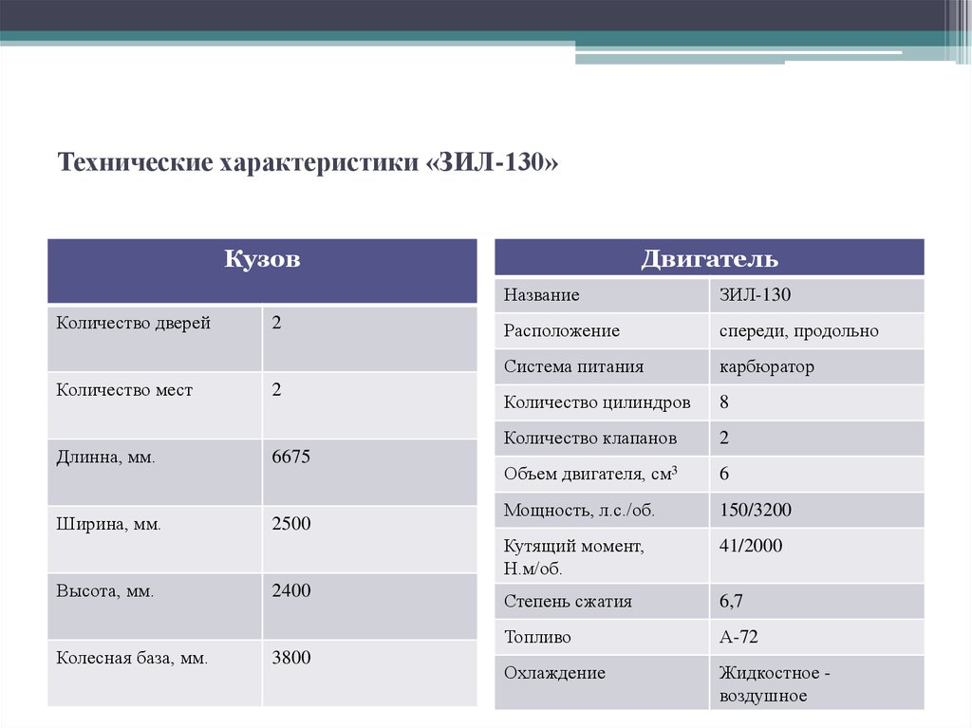Select the cylinder count value 8
972x728 pixels.
tap(724, 401)
